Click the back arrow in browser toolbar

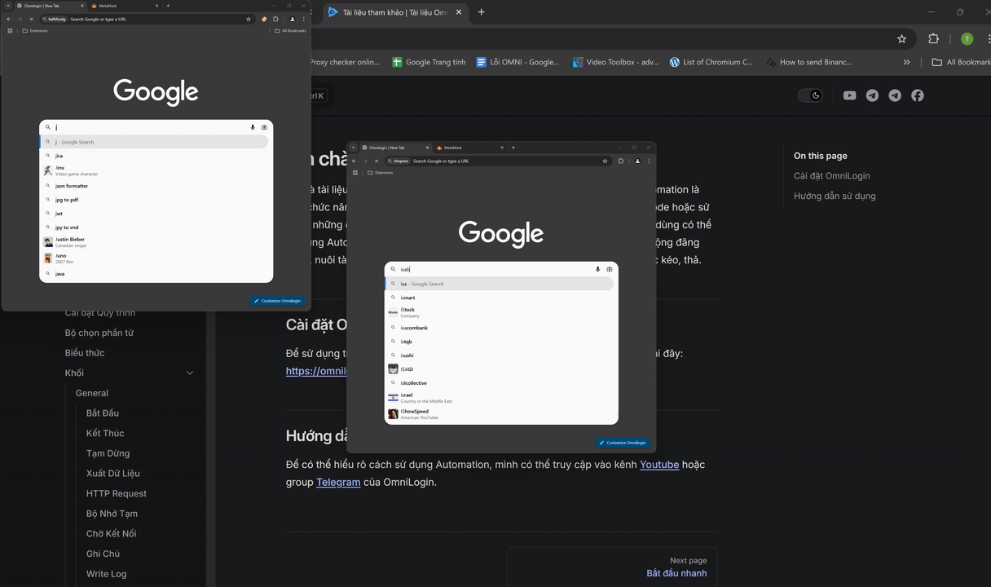point(7,18)
